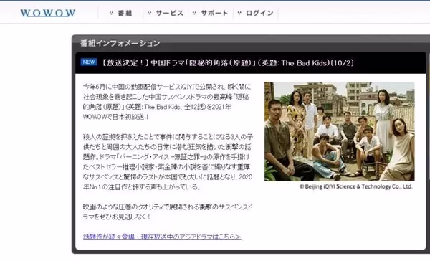
Task: Click the 番組インフォメーション panel header
Action: pyautogui.click(x=120, y=43)
